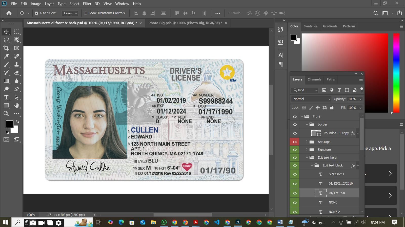The width and height of the screenshot is (405, 227).
Task: Toggle Quick Mask mode icon
Action: pyautogui.click(x=6, y=139)
